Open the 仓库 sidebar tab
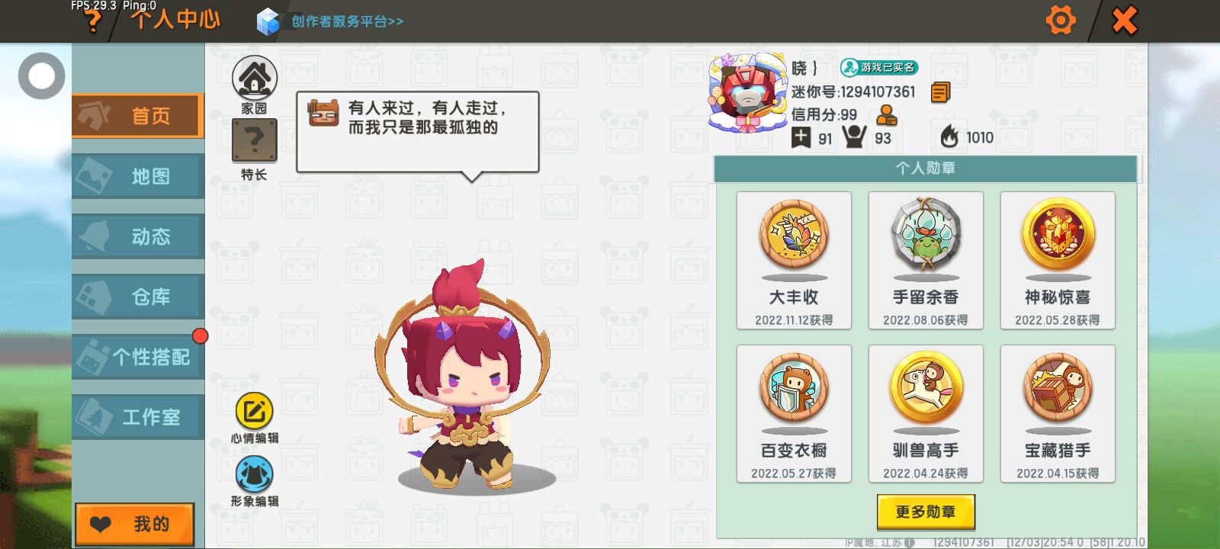Image resolution: width=1220 pixels, height=549 pixels. pos(138,297)
